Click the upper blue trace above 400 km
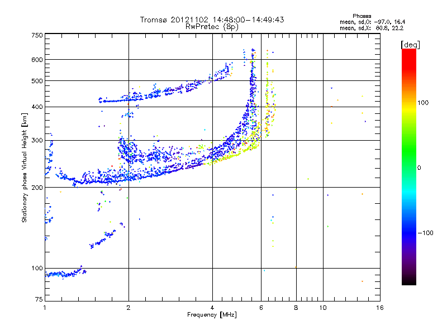 tap(165, 91)
